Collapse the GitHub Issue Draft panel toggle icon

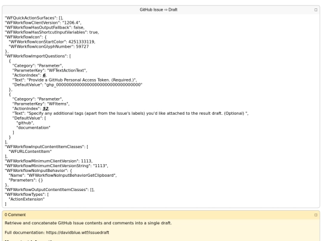(x=315, y=10)
